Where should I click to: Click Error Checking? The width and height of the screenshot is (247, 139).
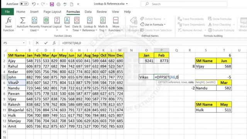click(220, 25)
